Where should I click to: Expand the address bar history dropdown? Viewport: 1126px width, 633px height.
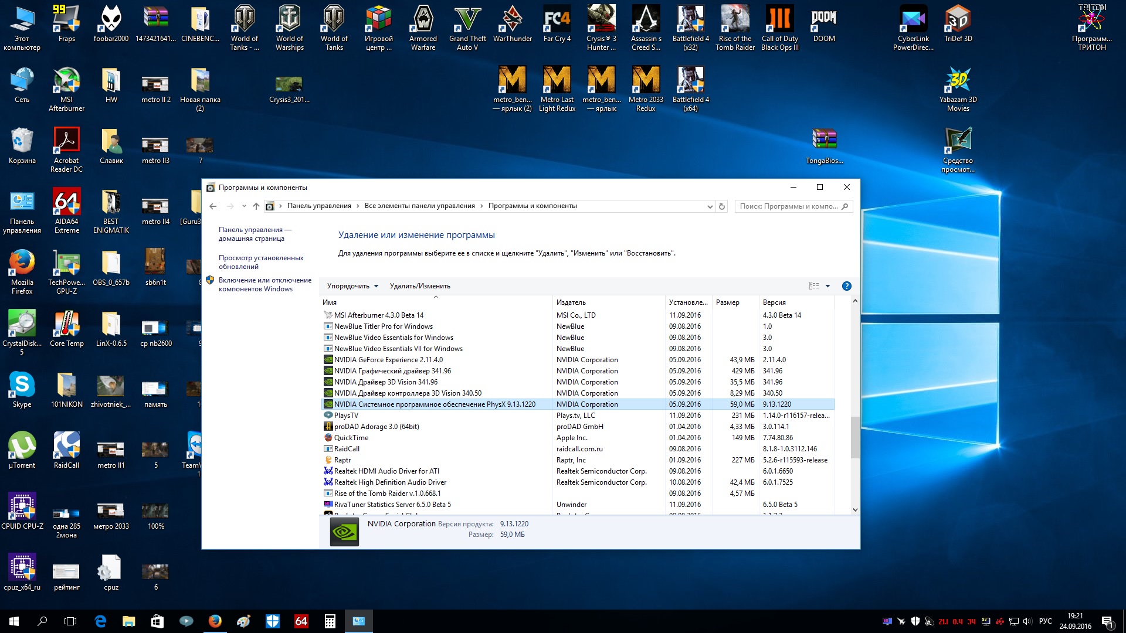click(710, 206)
